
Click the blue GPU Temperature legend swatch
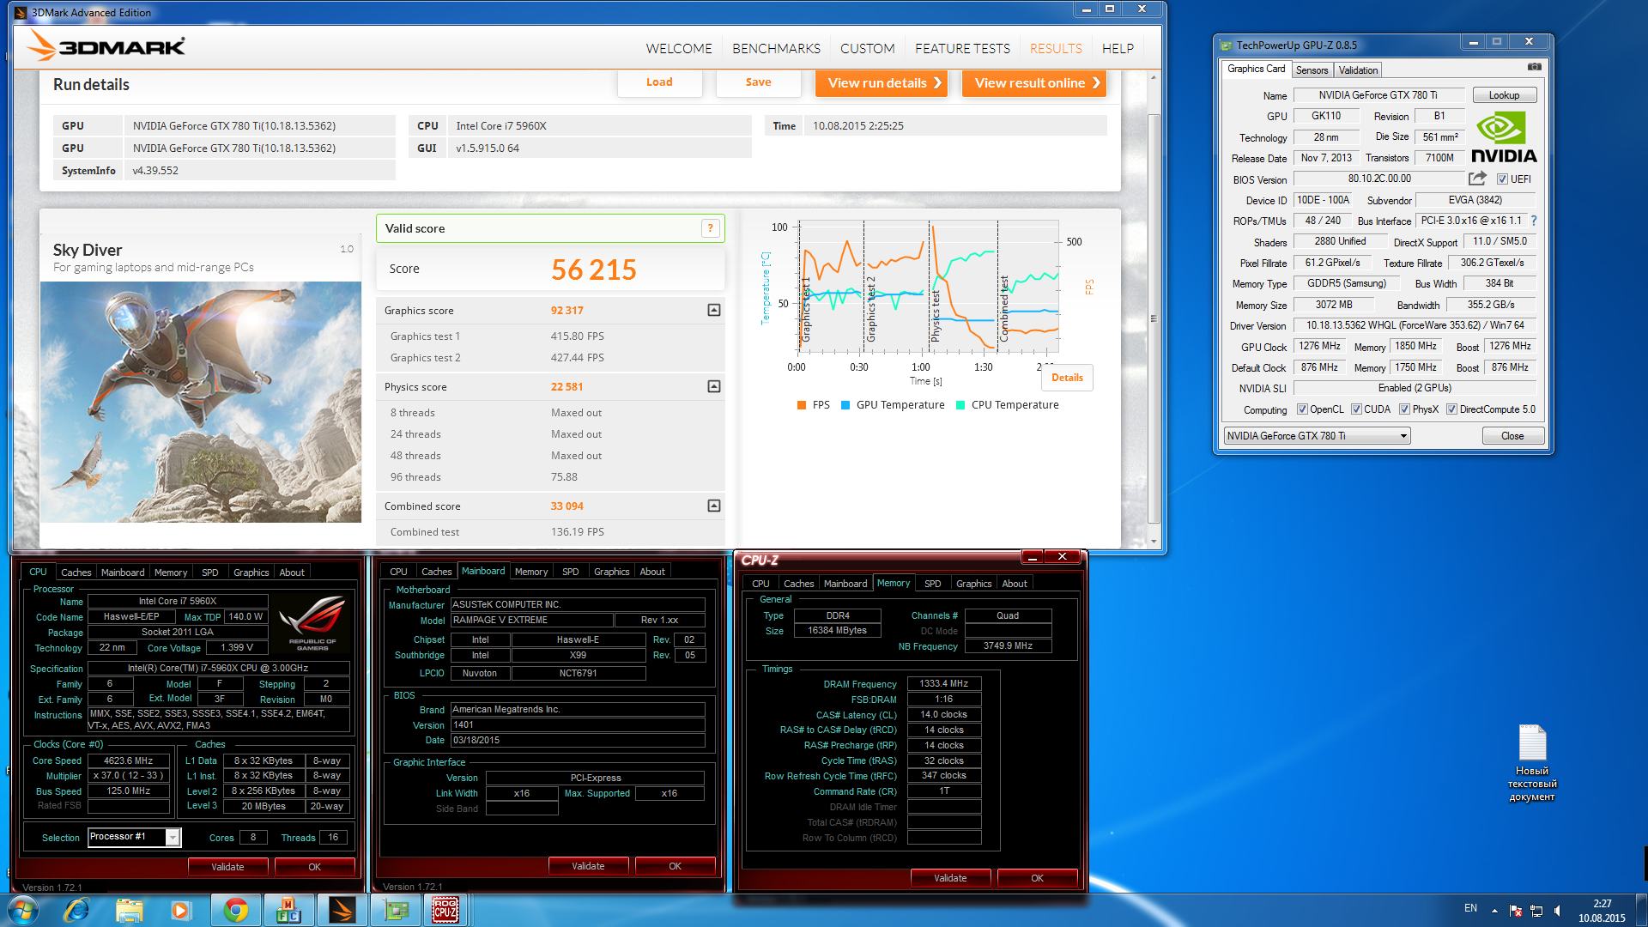tap(845, 405)
